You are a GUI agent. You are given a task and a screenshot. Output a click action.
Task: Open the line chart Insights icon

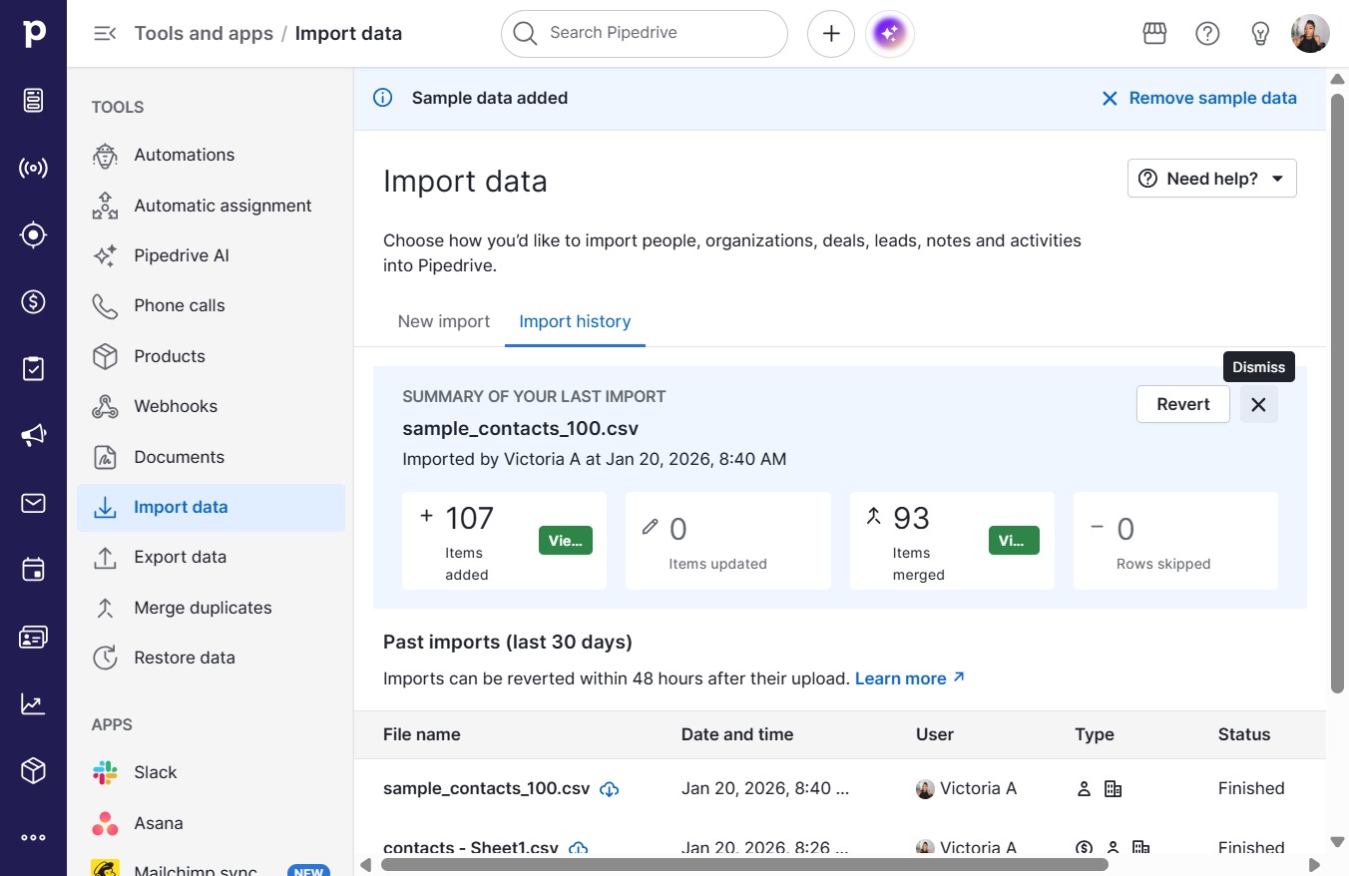coord(33,704)
